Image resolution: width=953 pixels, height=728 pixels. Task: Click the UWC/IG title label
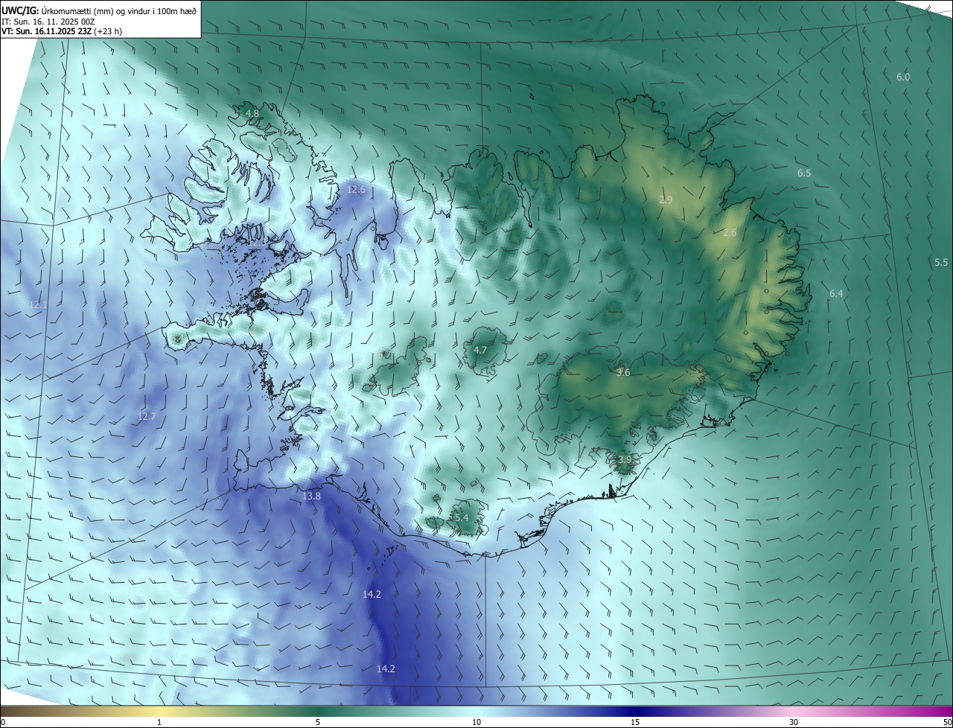[19, 10]
